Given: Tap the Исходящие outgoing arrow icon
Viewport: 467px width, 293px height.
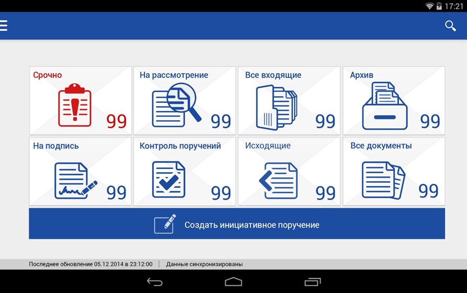Looking at the screenshot, I should [x=278, y=181].
